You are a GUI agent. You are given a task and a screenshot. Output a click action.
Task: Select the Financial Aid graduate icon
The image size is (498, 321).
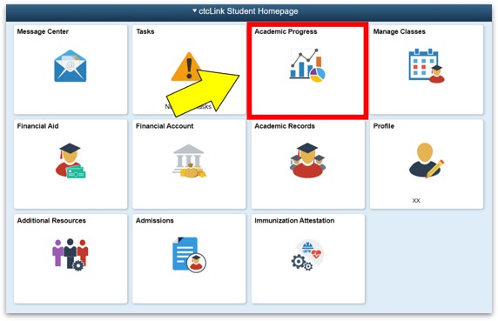point(71,160)
